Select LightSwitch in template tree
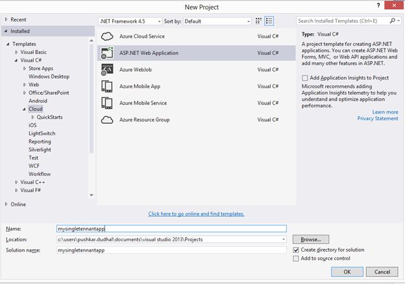 tap(42, 134)
